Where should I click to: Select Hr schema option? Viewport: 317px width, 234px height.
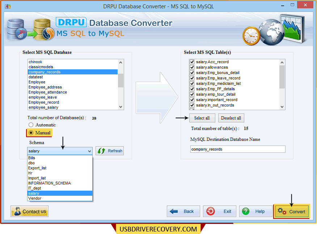click(x=60, y=173)
